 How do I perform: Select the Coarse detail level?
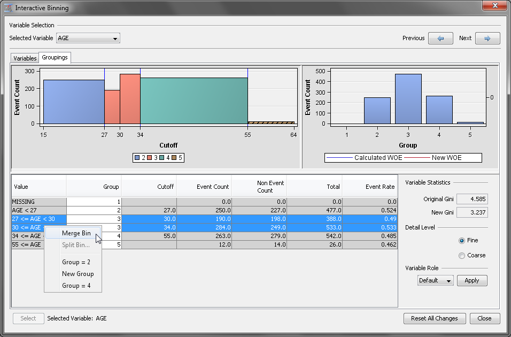tap(462, 255)
